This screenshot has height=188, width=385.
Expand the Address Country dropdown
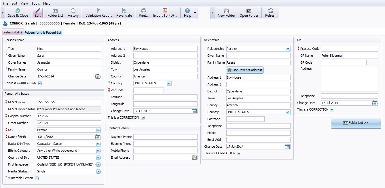[169, 83]
